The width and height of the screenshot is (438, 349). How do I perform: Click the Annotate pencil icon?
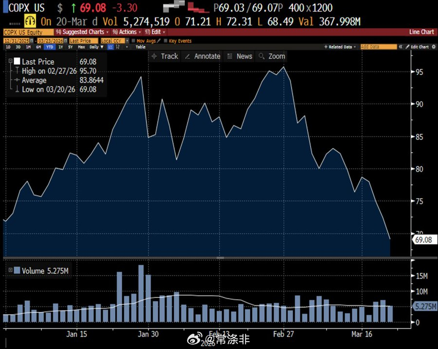(x=187, y=56)
